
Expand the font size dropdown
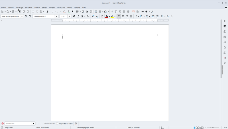coord(69,16)
